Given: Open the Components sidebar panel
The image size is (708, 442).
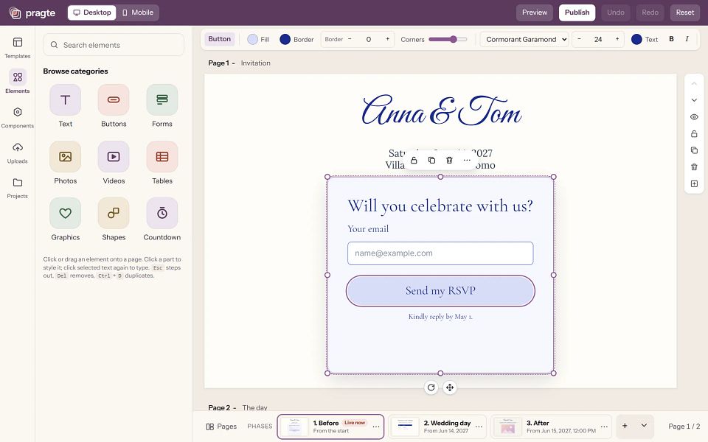Looking at the screenshot, I should [18, 118].
